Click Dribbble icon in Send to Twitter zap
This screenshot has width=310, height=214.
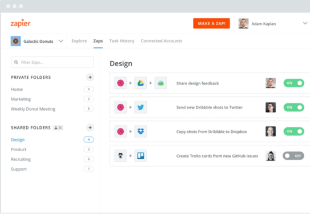click(120, 107)
